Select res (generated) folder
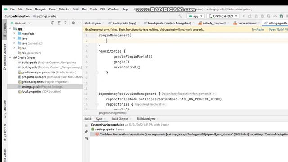Screen dimensions: 288x162 (29, 53)
